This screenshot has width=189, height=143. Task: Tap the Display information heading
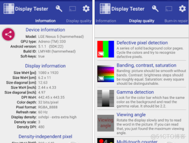tap(45, 66)
